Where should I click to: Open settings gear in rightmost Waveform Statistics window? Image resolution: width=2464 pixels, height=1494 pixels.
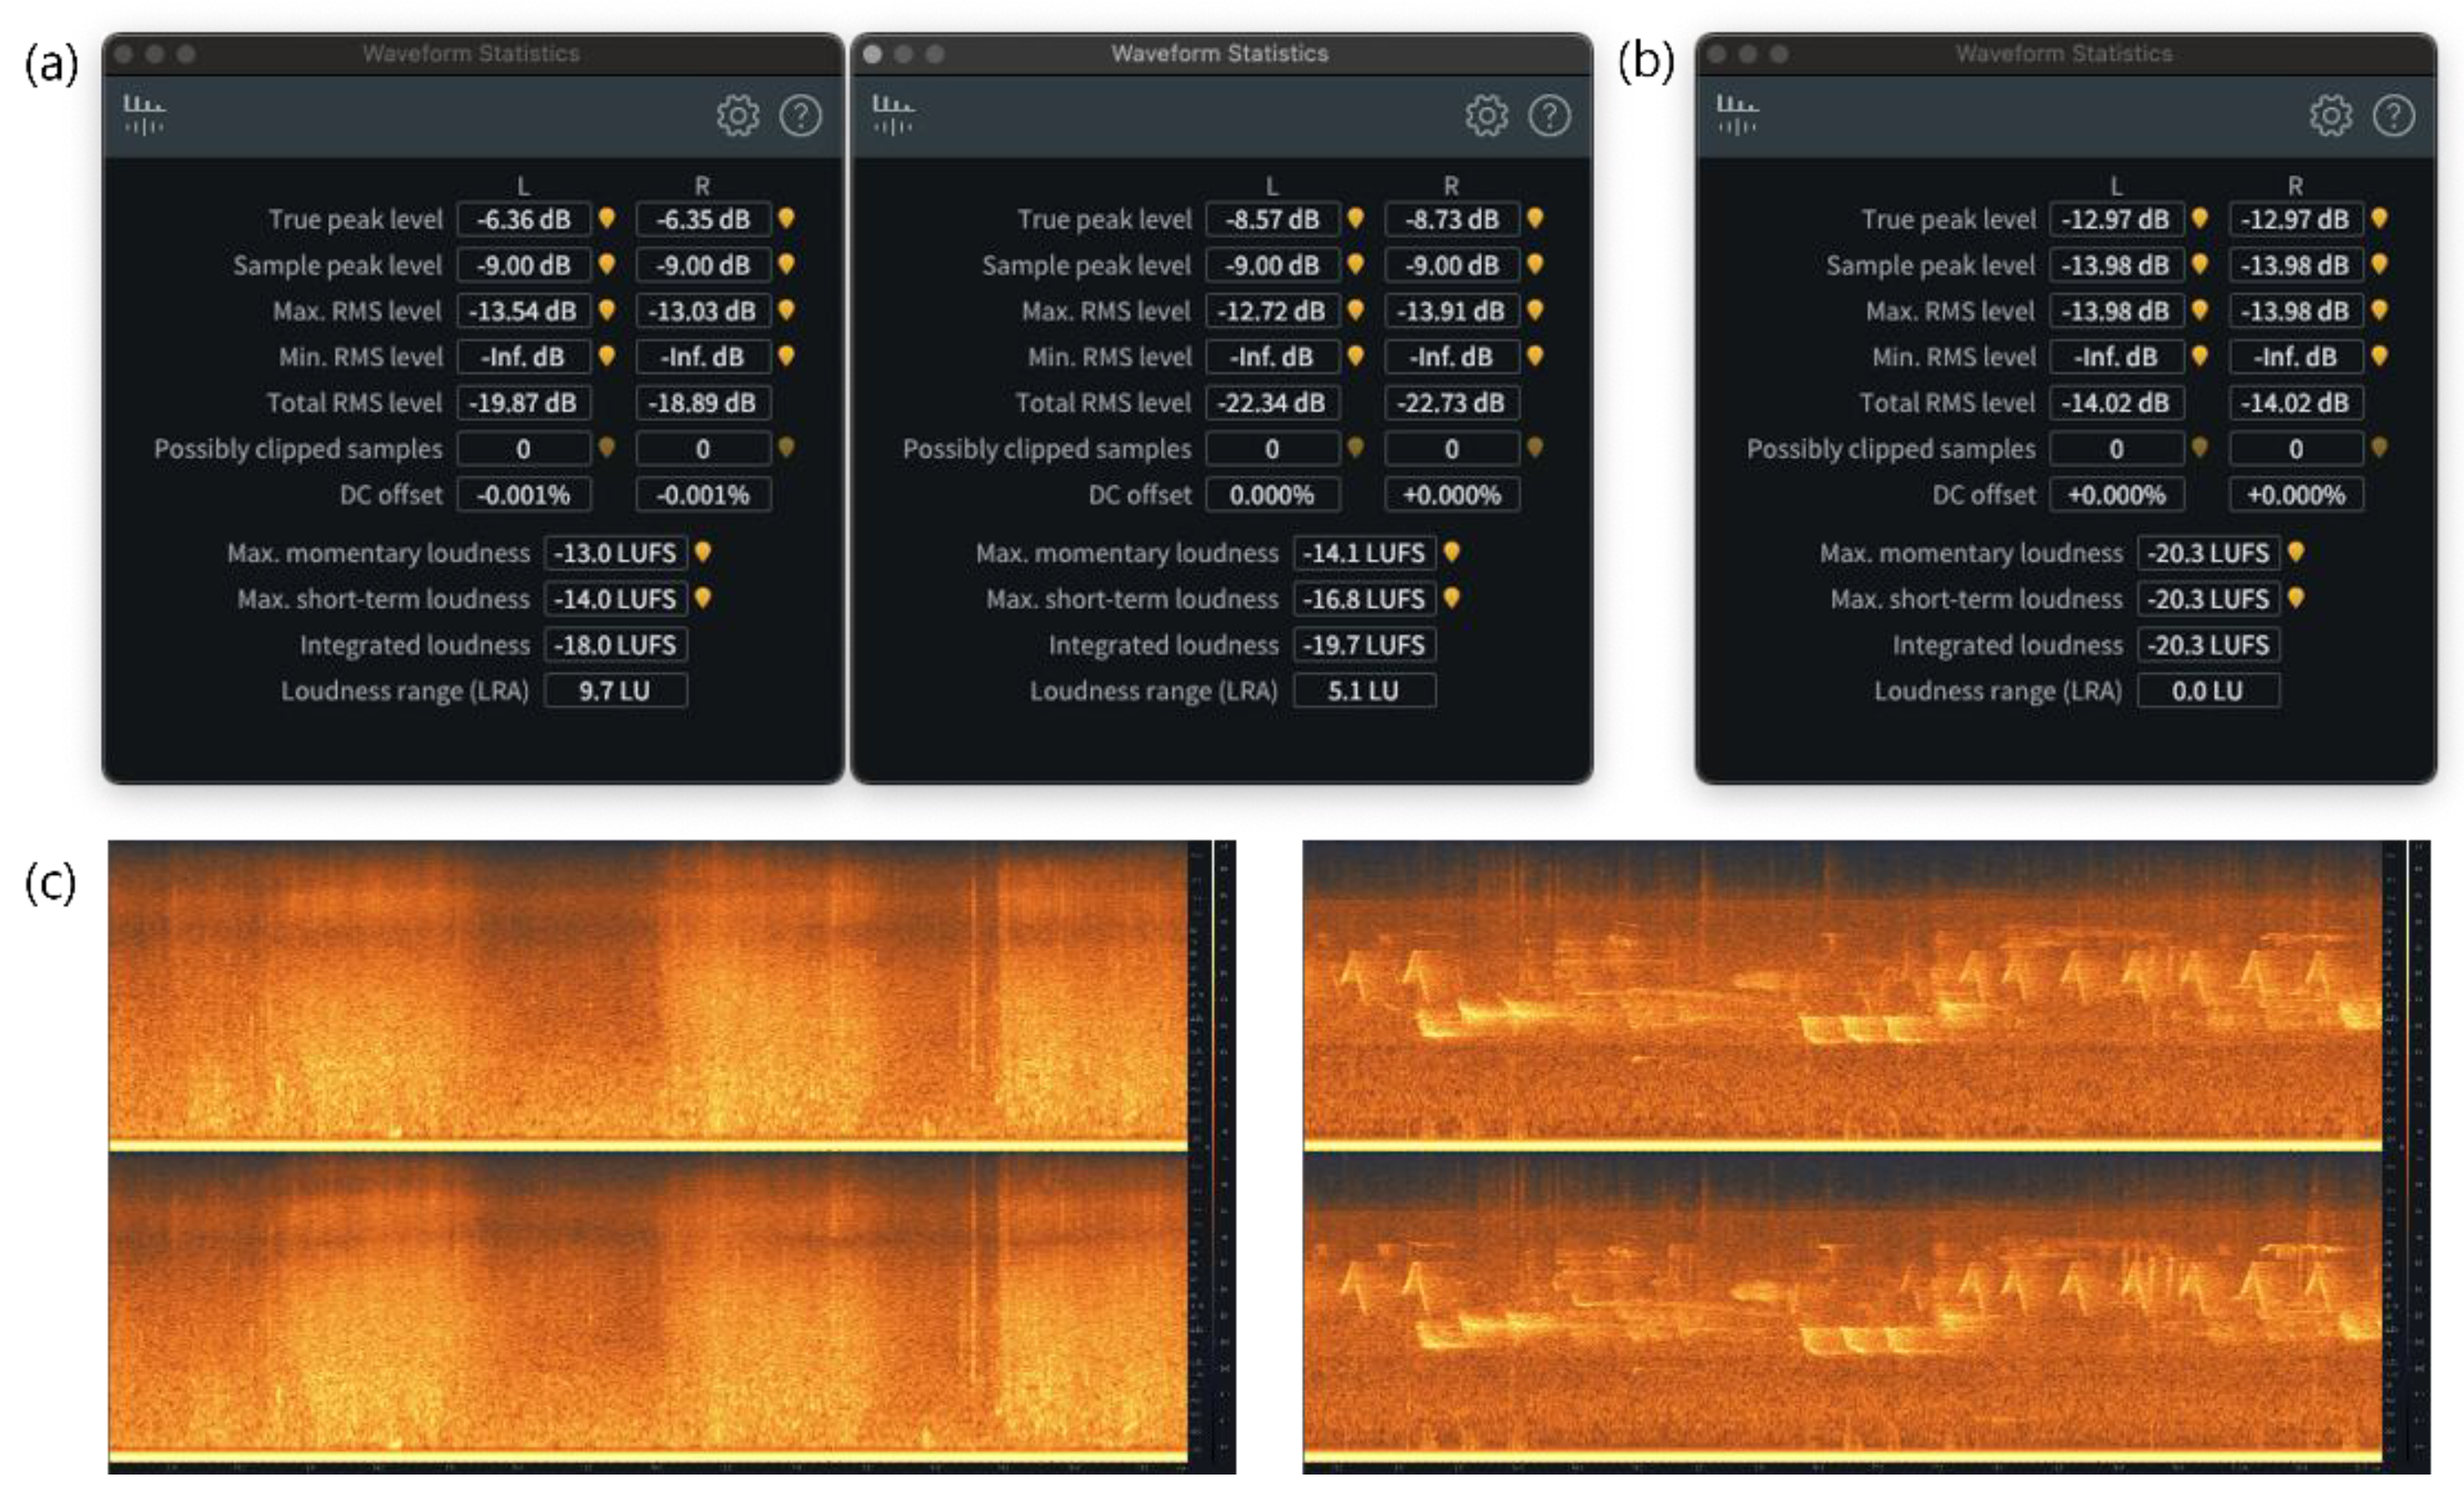2331,116
